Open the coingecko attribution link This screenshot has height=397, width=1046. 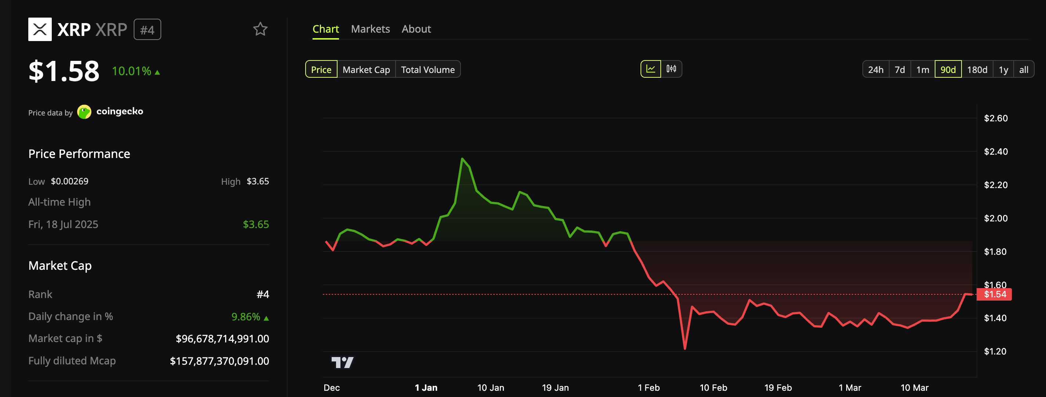(x=119, y=111)
